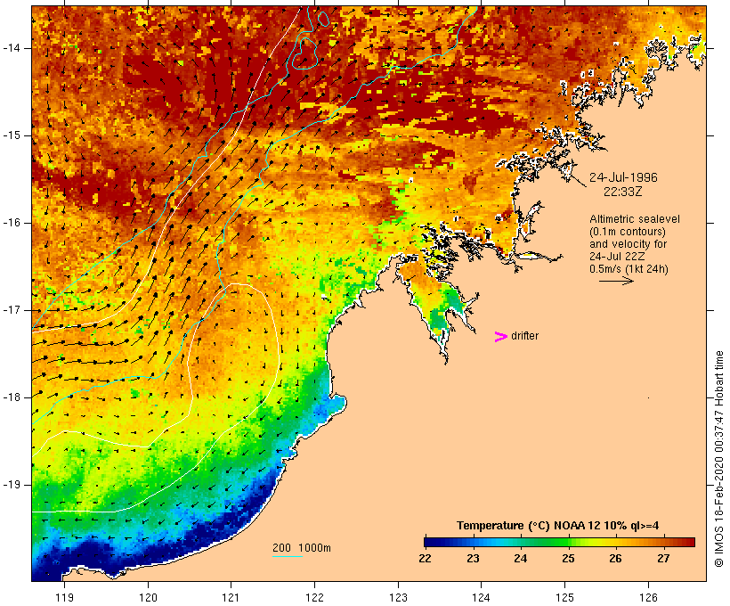Screen dimensions: 730x606
Task: Click the magenta drifter legend marker
Action: pyautogui.click(x=500, y=337)
